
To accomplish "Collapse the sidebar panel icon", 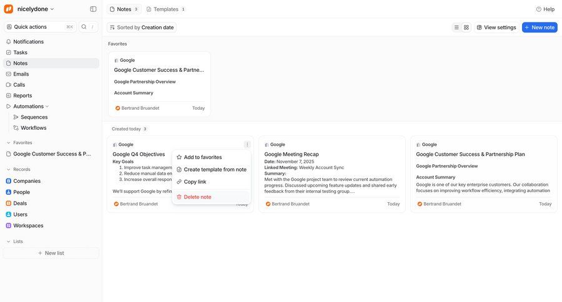I will pyautogui.click(x=93, y=9).
